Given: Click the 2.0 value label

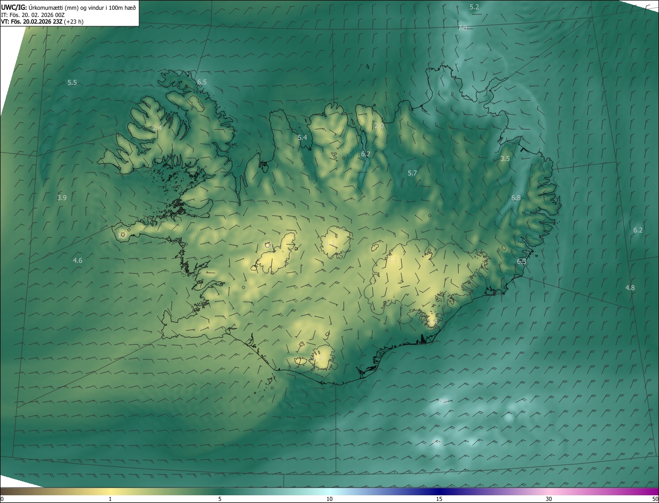Looking at the screenshot, I should (379, 126).
